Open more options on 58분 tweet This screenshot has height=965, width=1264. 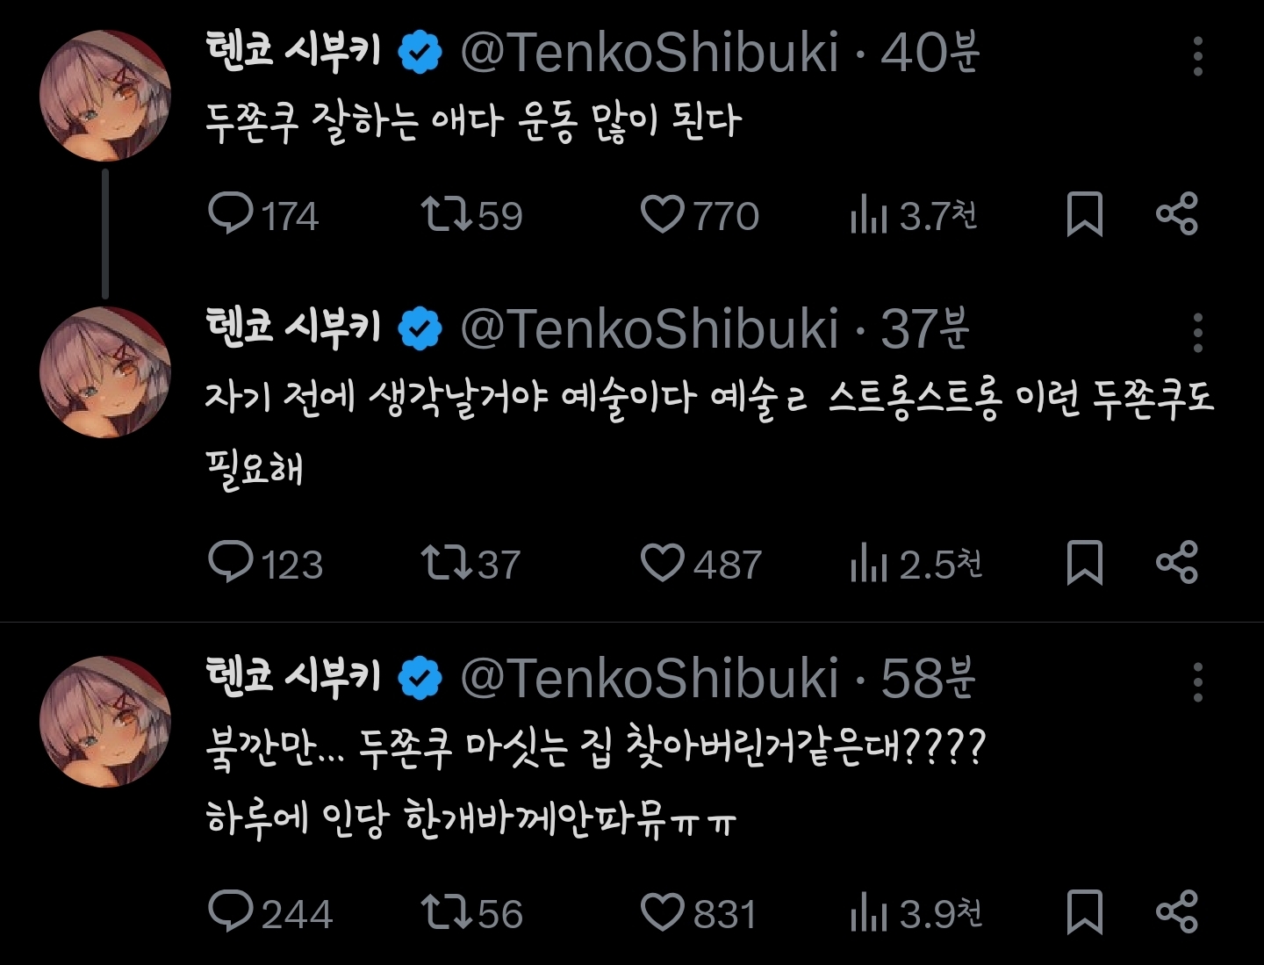(1198, 682)
